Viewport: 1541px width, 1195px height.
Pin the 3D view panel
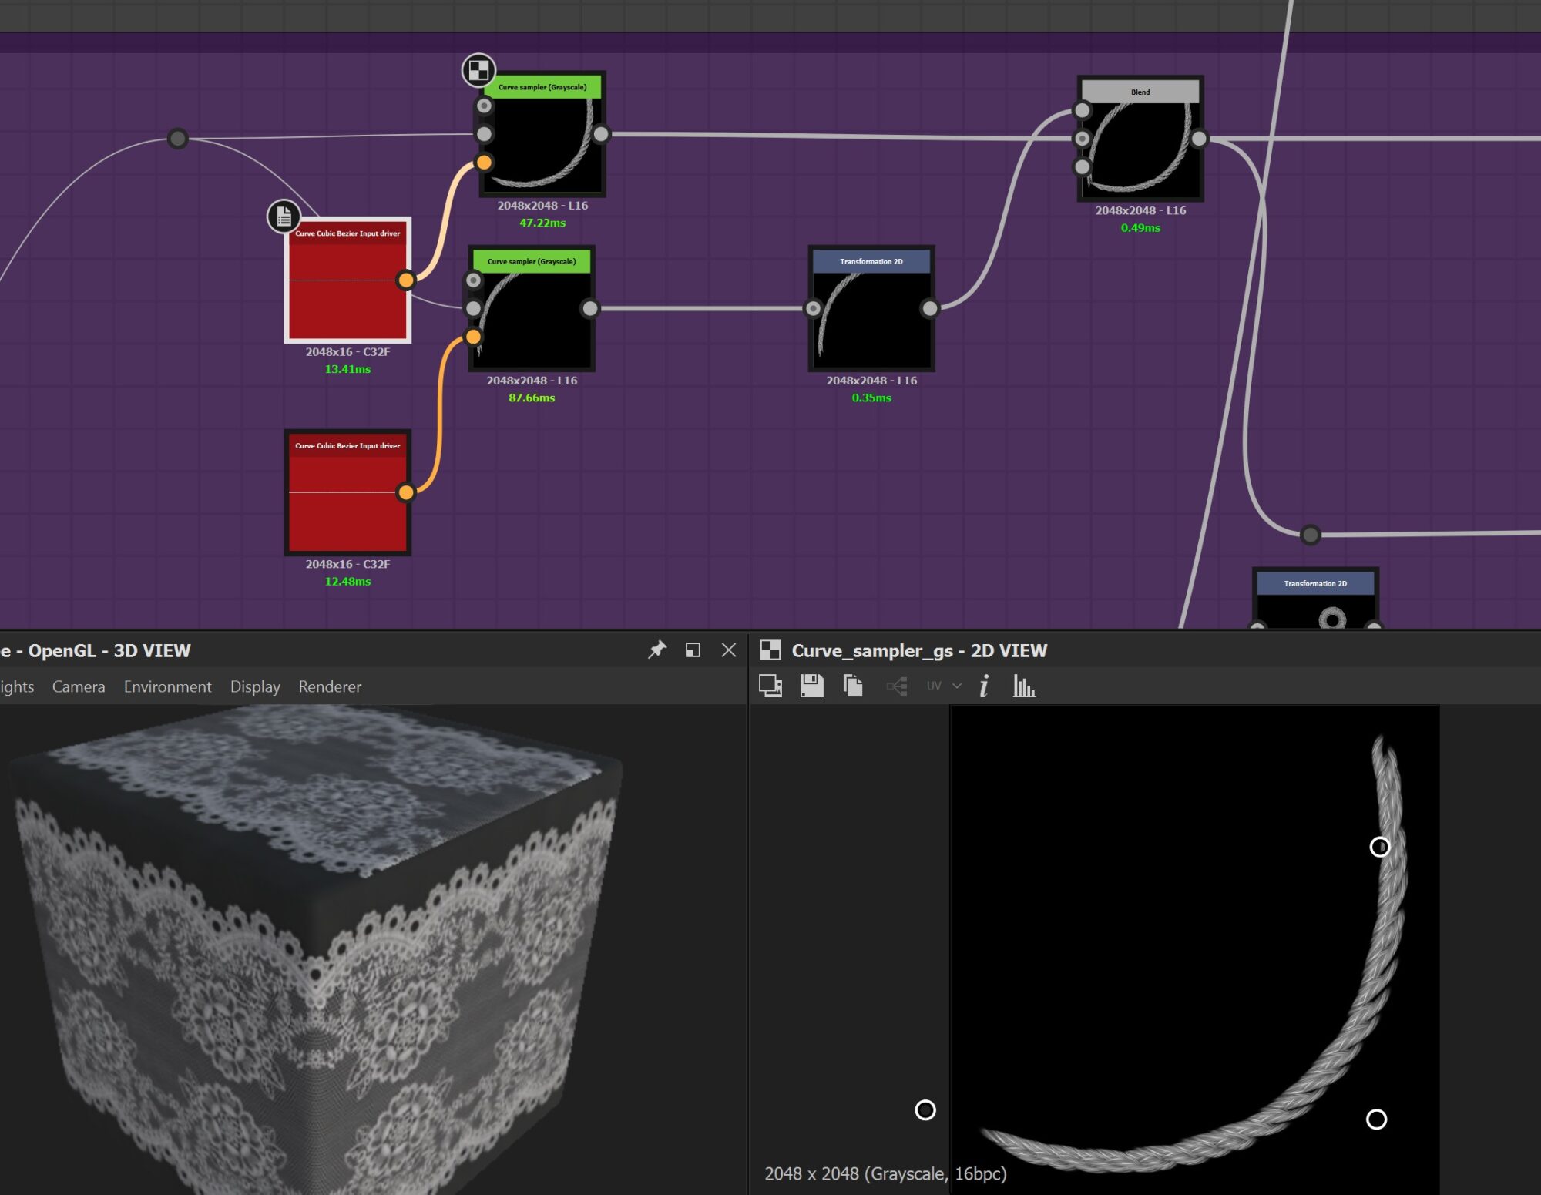pos(656,650)
